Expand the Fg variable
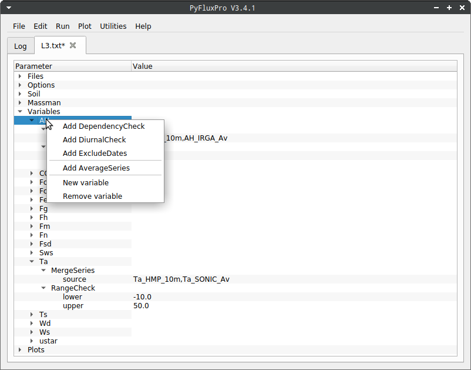Screen dimensions: 471x370 (32, 208)
